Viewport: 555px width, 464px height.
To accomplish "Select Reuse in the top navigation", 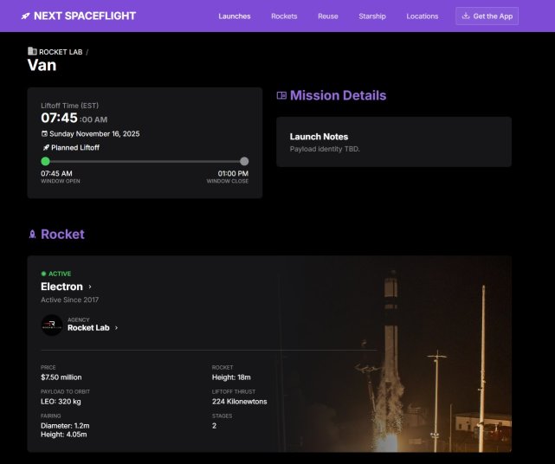I will click(x=328, y=16).
